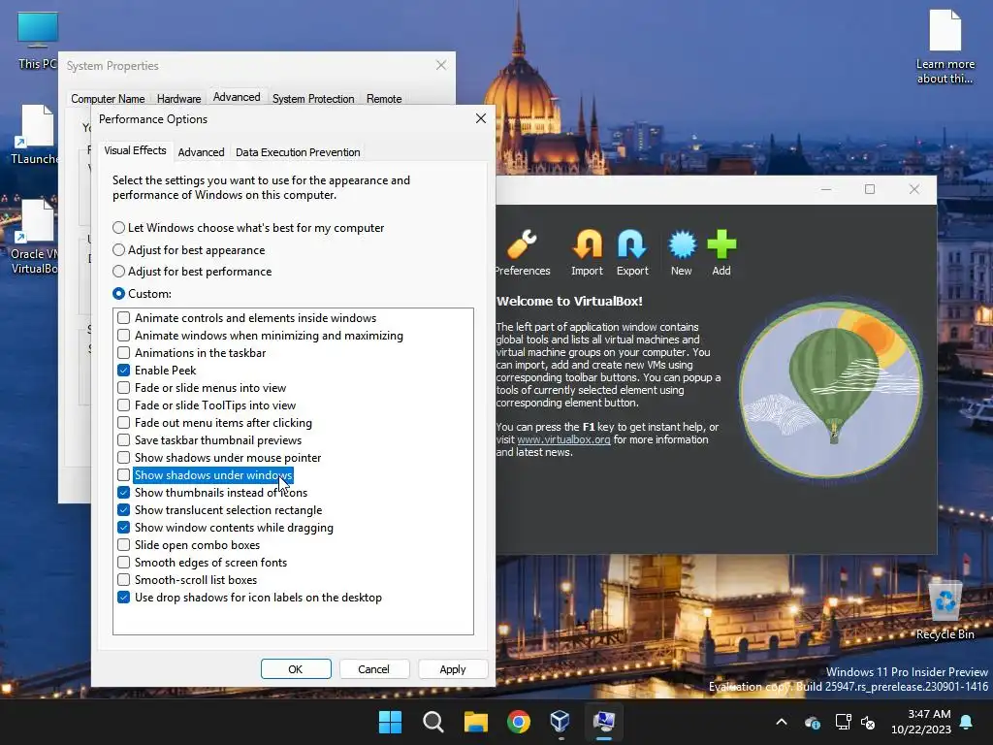Uncheck 'Show window contents while dragging'
This screenshot has height=745, width=993.
(x=123, y=527)
